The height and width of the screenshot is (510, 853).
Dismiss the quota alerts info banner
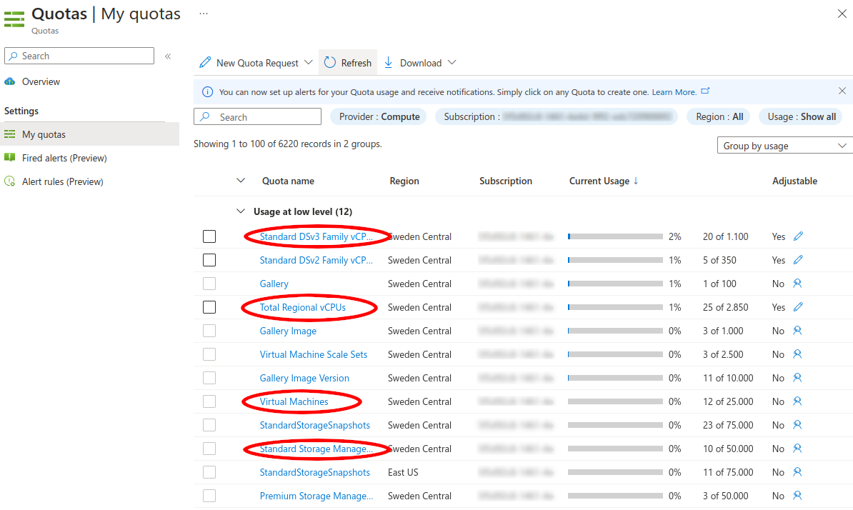(x=842, y=91)
